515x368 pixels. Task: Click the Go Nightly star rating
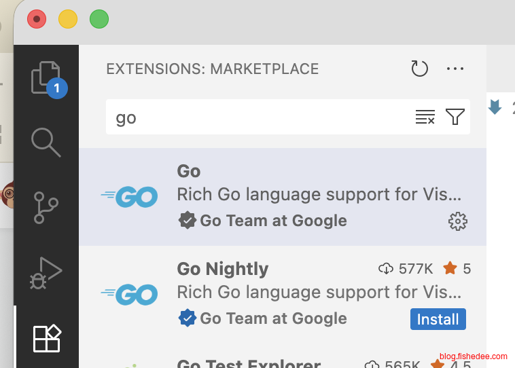[x=457, y=269]
